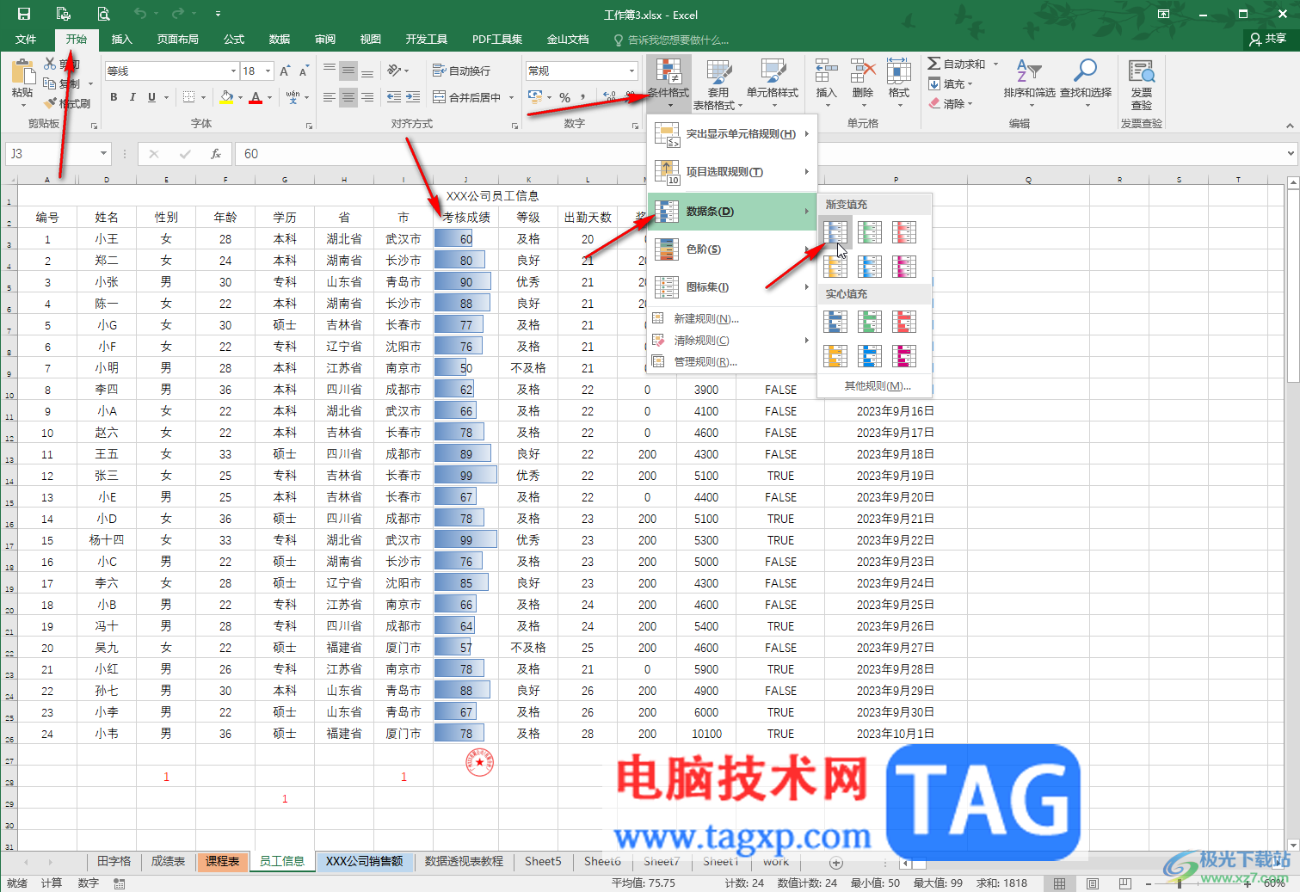The width and height of the screenshot is (1300, 892).
Task: Click More Rules (其他规则) in data bar panel
Action: click(x=877, y=385)
